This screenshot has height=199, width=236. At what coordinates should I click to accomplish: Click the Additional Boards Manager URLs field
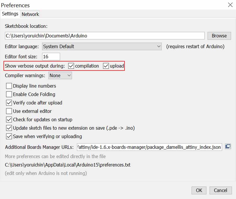pos(149,147)
